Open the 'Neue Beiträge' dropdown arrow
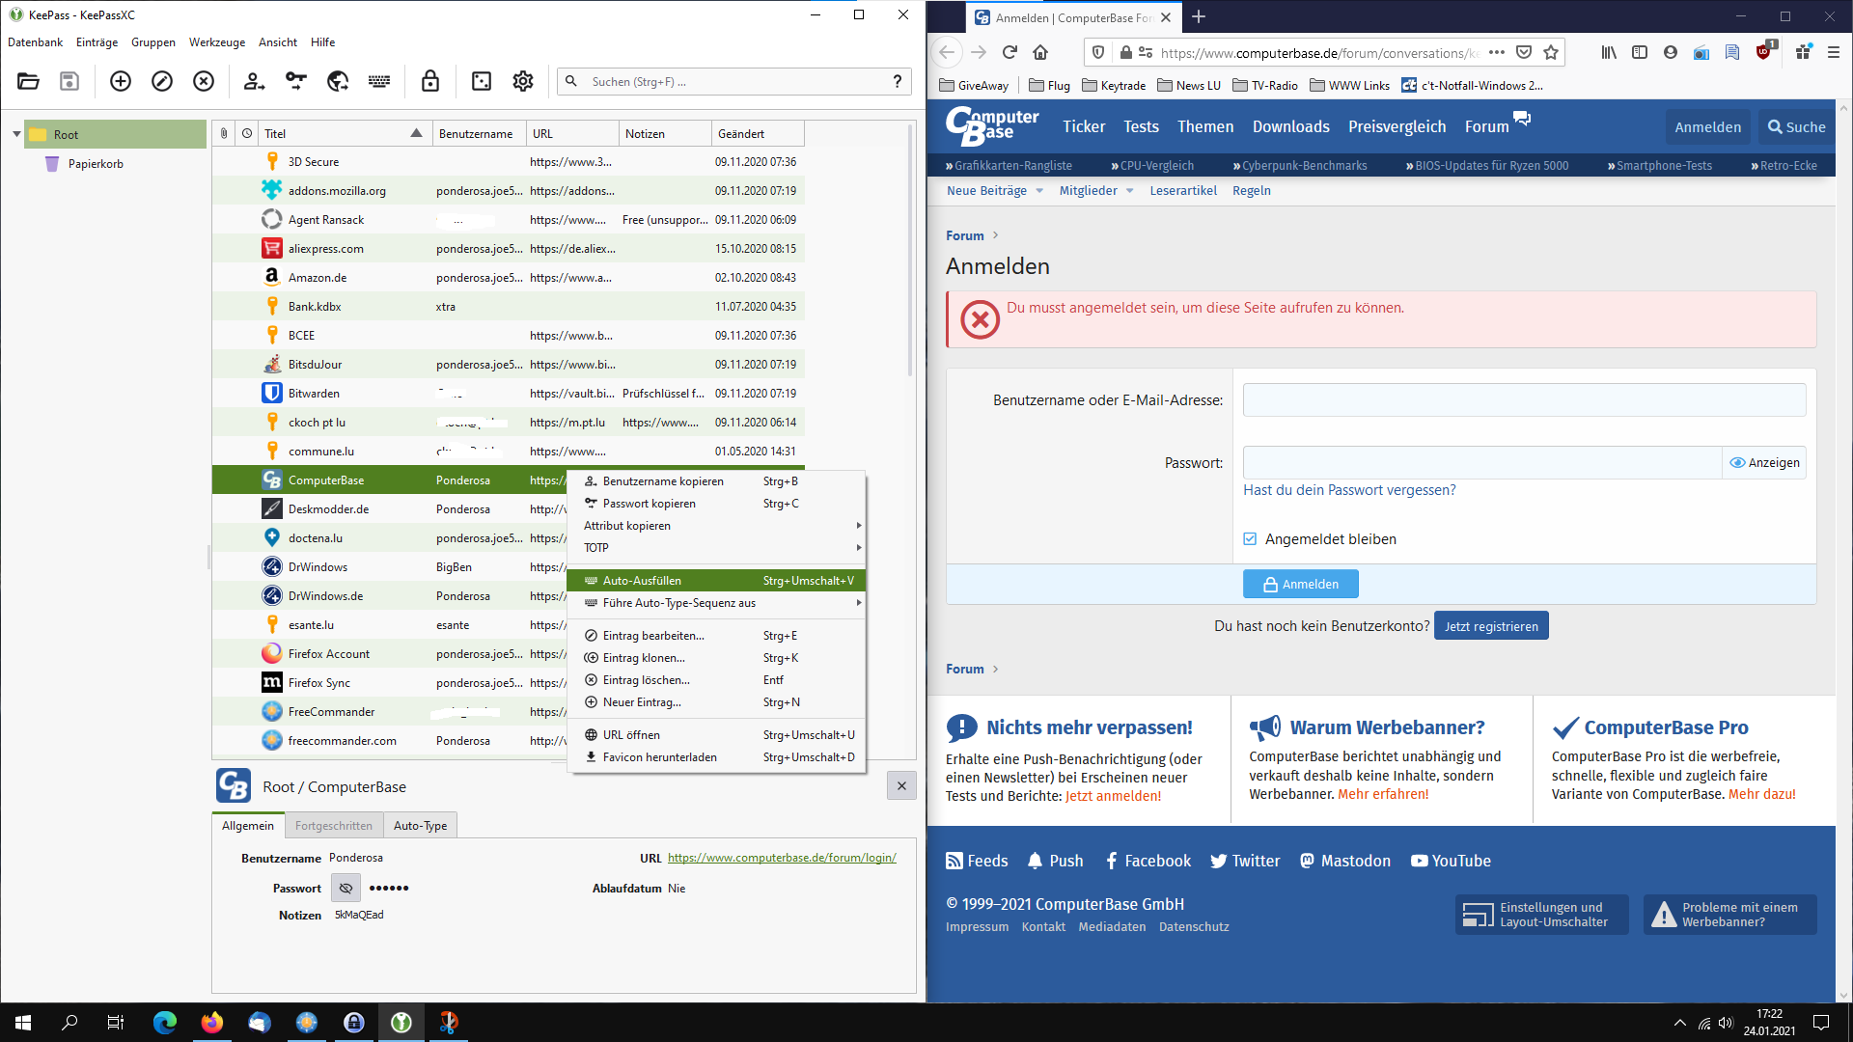This screenshot has width=1853, height=1042. coord(1039,191)
